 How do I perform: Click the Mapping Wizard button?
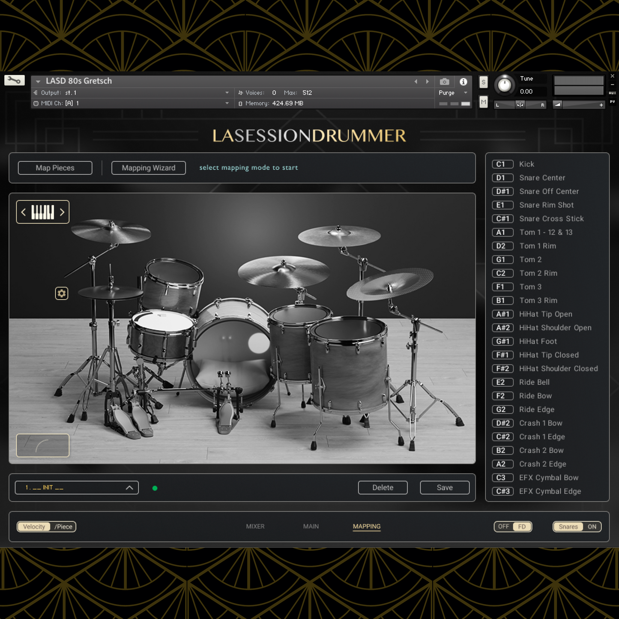click(x=149, y=168)
